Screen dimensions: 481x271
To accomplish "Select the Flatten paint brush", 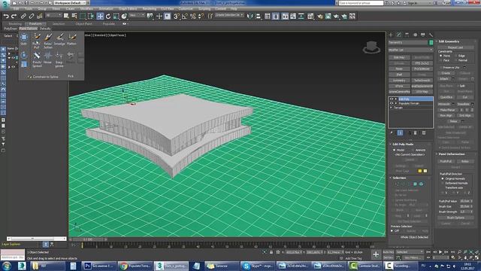I will (x=72, y=40).
